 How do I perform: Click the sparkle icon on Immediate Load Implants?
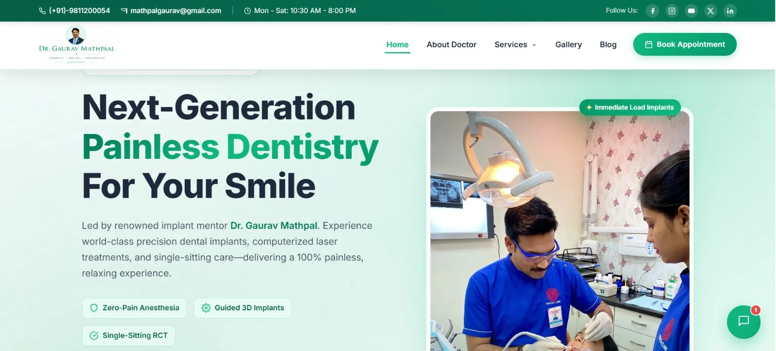(589, 107)
